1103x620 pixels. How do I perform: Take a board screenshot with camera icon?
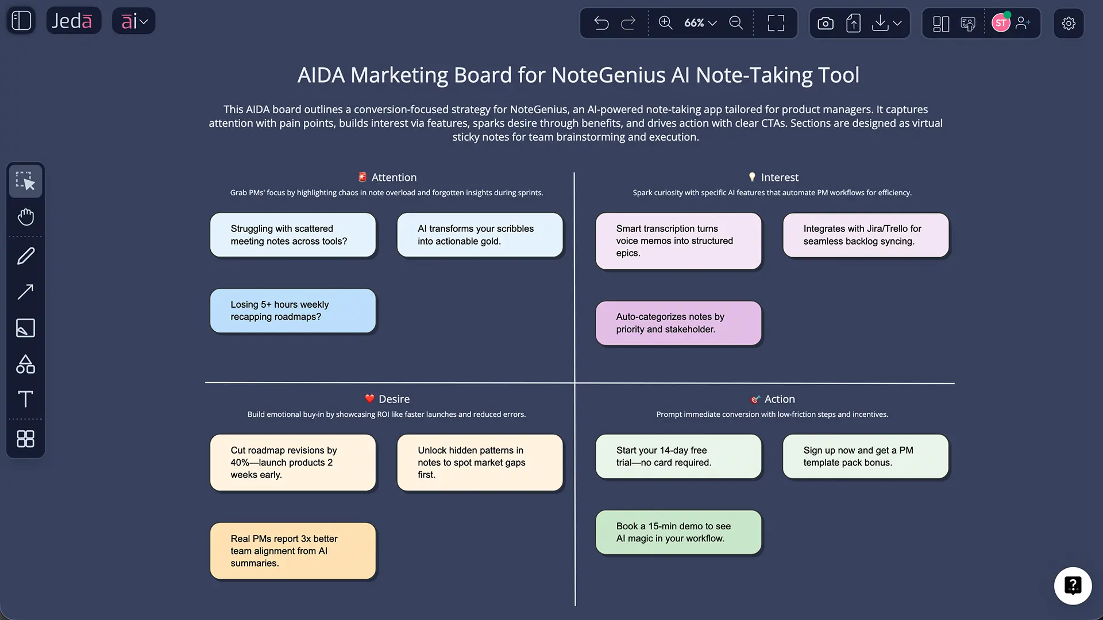(x=825, y=23)
